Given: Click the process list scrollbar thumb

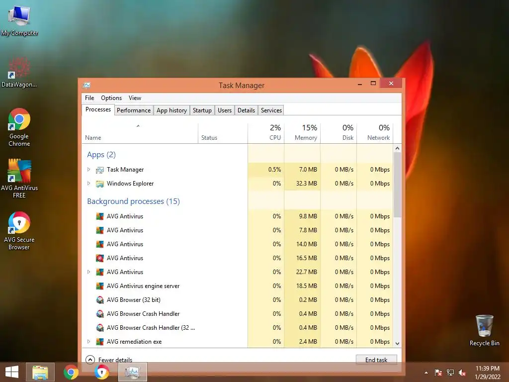Looking at the screenshot, I should 397,185.
